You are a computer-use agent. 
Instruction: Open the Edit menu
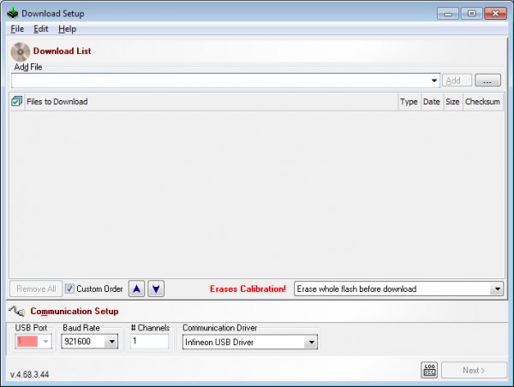tap(41, 29)
